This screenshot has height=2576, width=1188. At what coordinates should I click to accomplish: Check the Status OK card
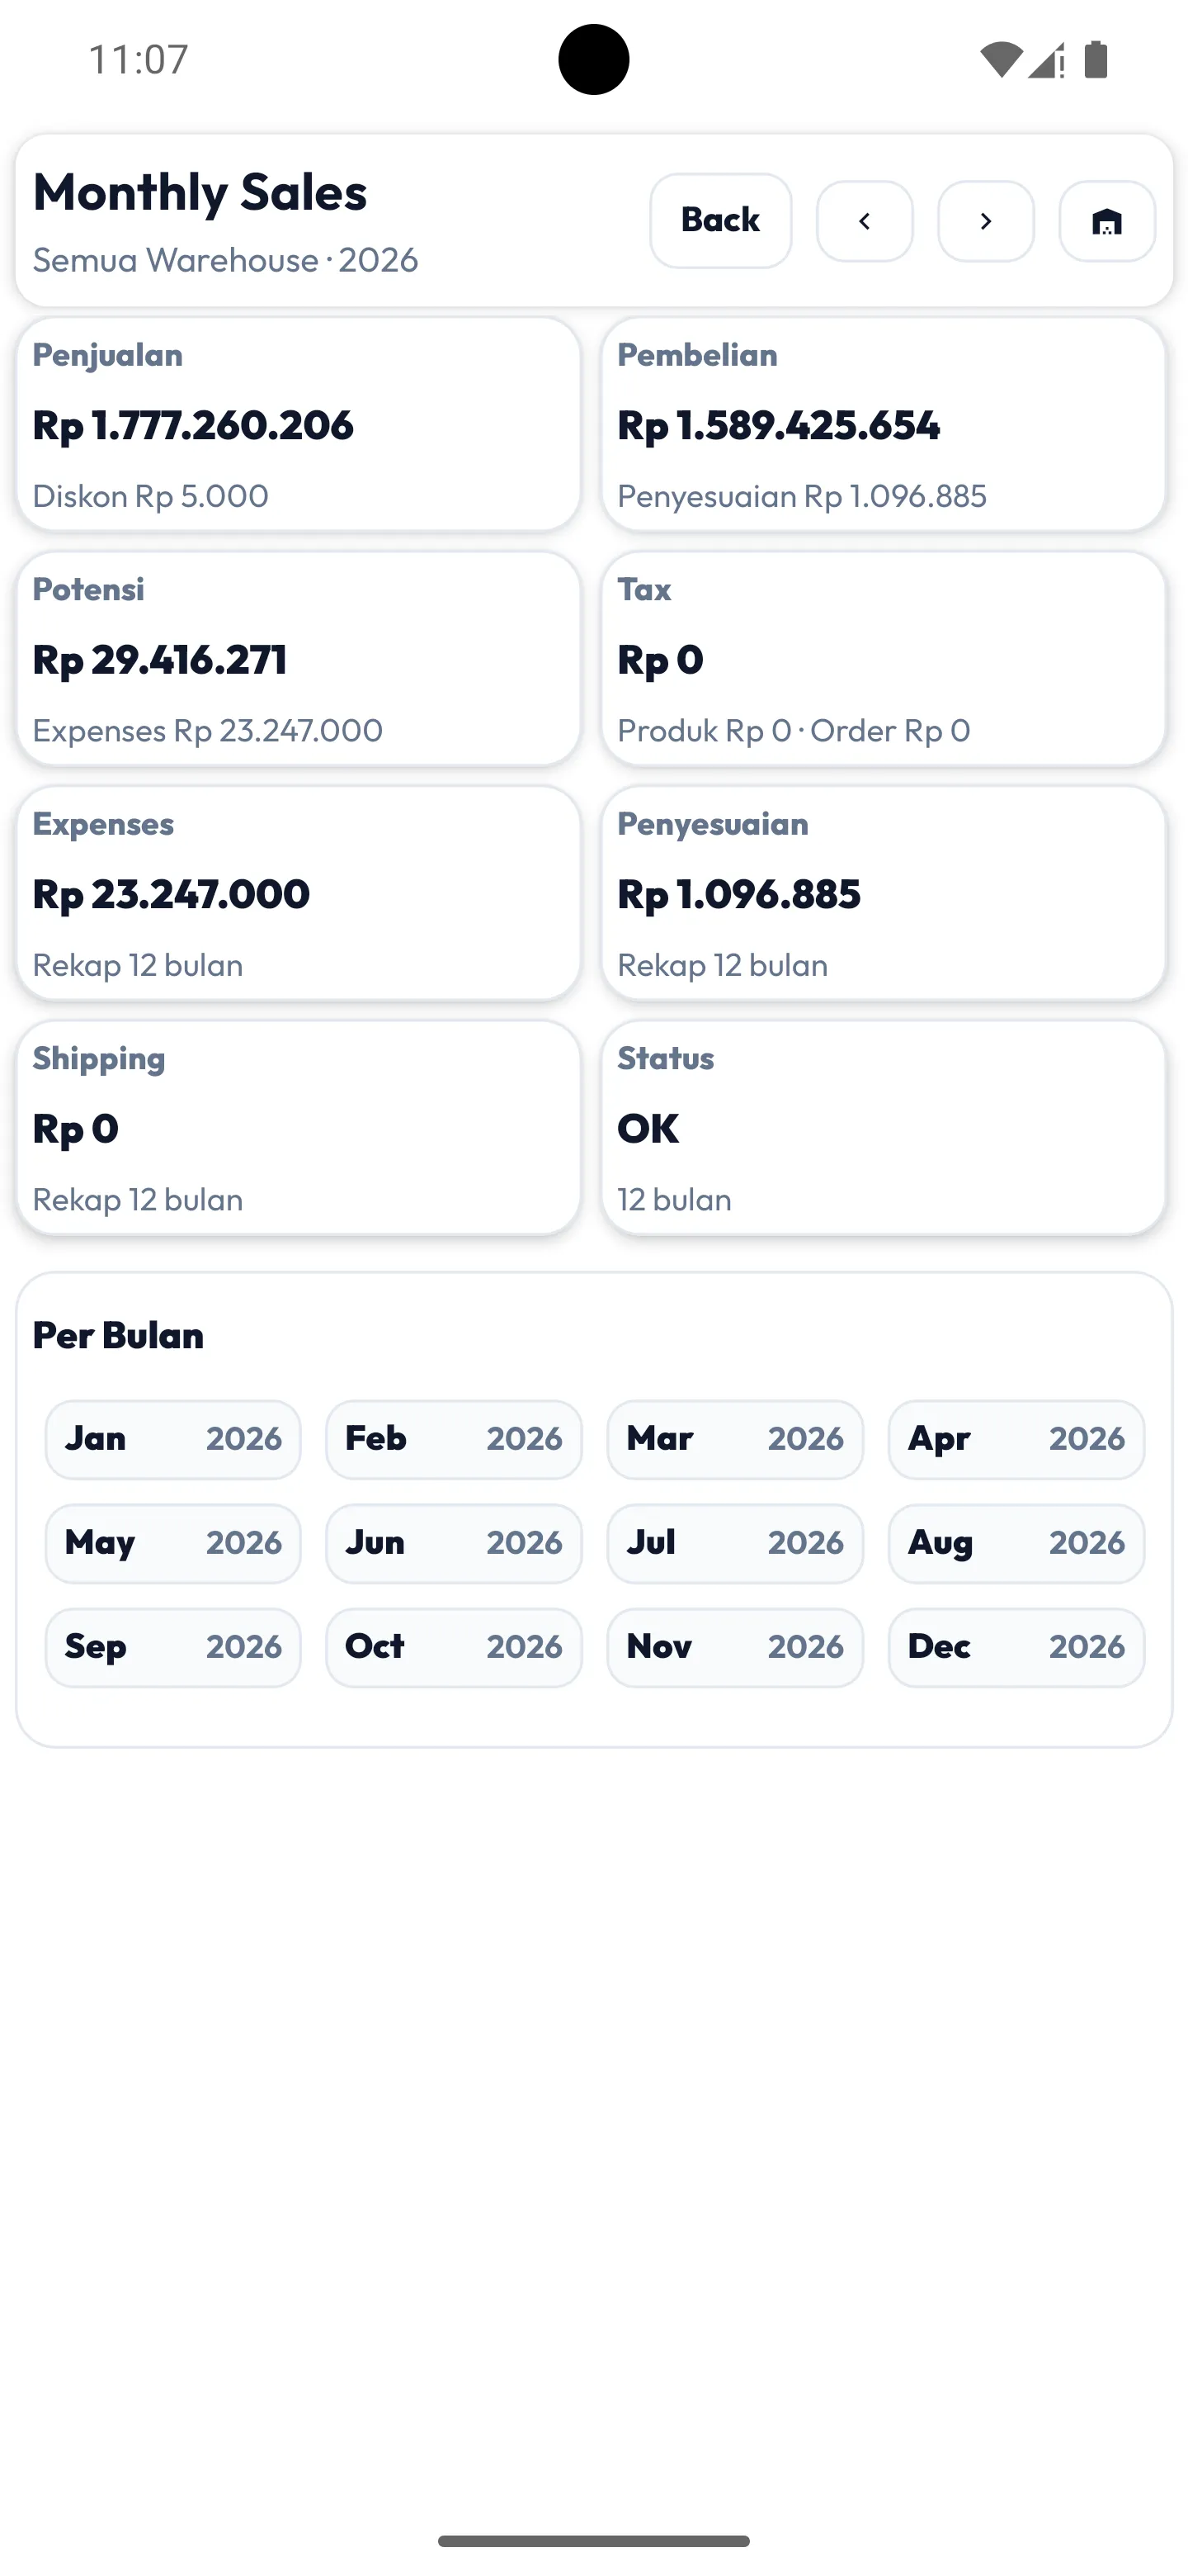point(884,1127)
